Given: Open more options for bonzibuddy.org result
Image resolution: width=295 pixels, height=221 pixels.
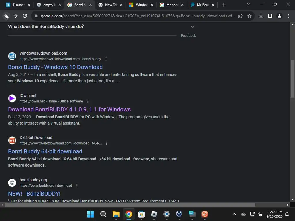Looking at the screenshot, I should pyautogui.click(x=77, y=186).
